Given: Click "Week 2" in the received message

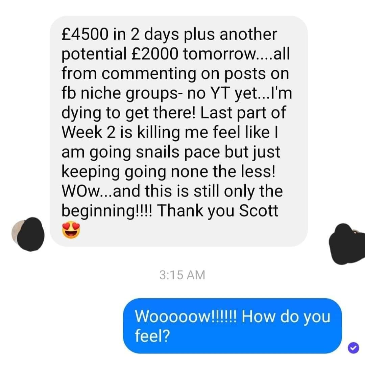Looking at the screenshot, I should [x=89, y=132].
